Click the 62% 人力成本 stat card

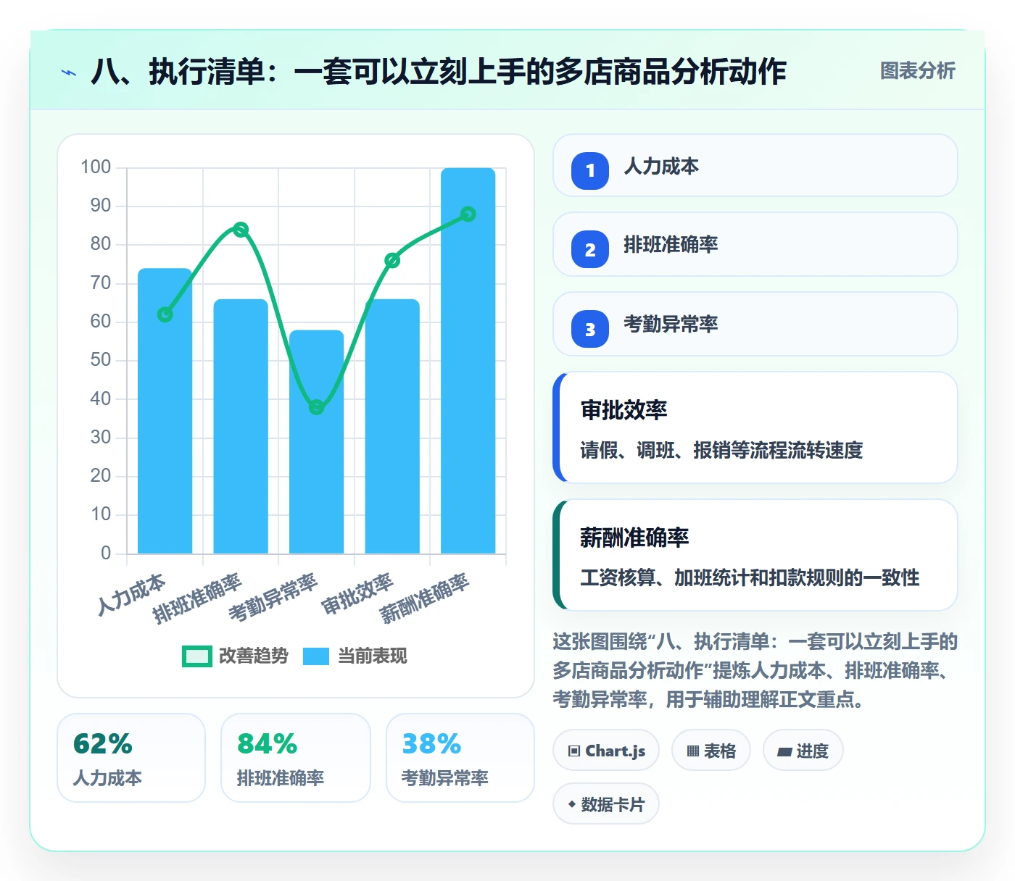click(131, 758)
